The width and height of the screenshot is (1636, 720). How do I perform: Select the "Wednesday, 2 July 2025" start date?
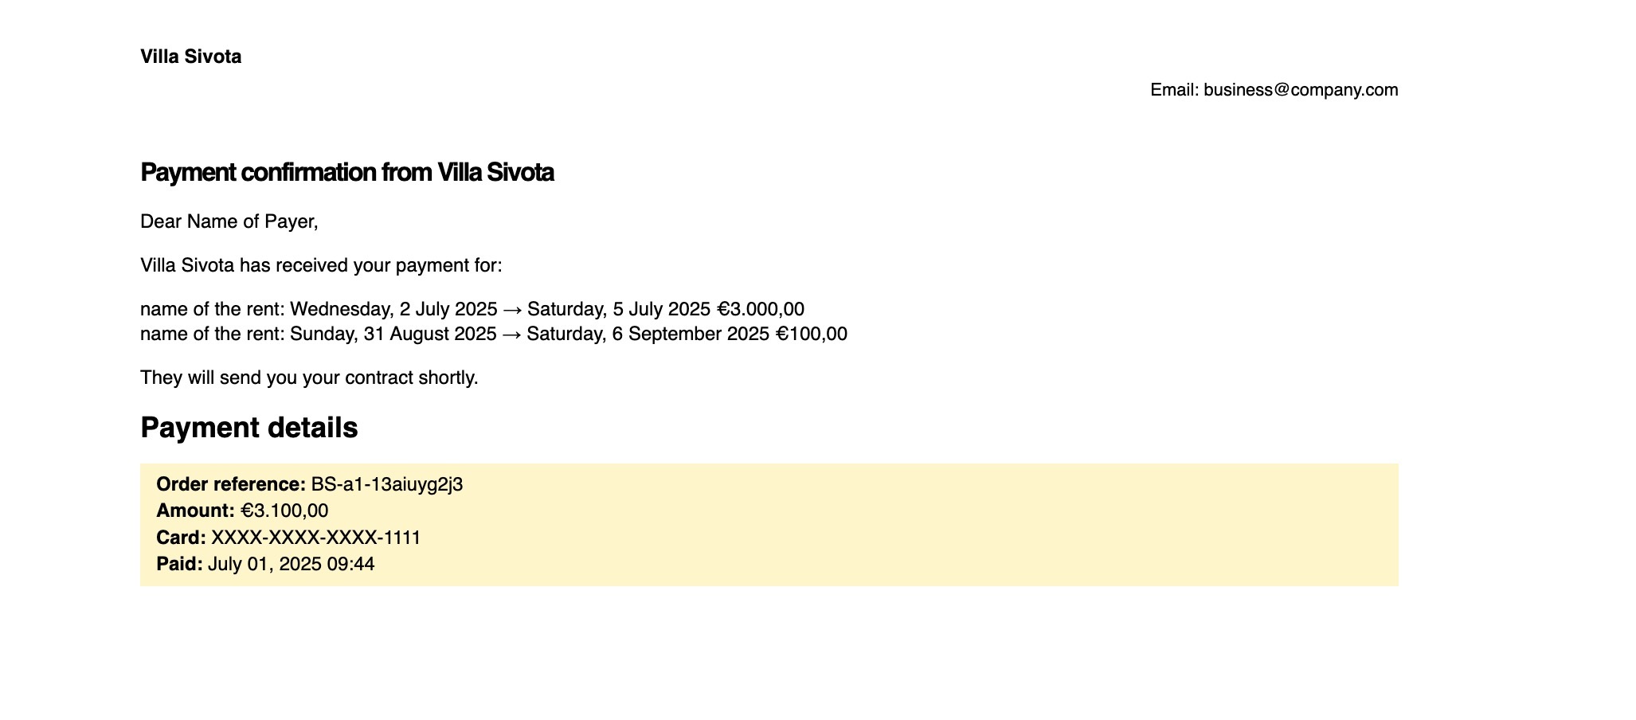[x=393, y=309]
